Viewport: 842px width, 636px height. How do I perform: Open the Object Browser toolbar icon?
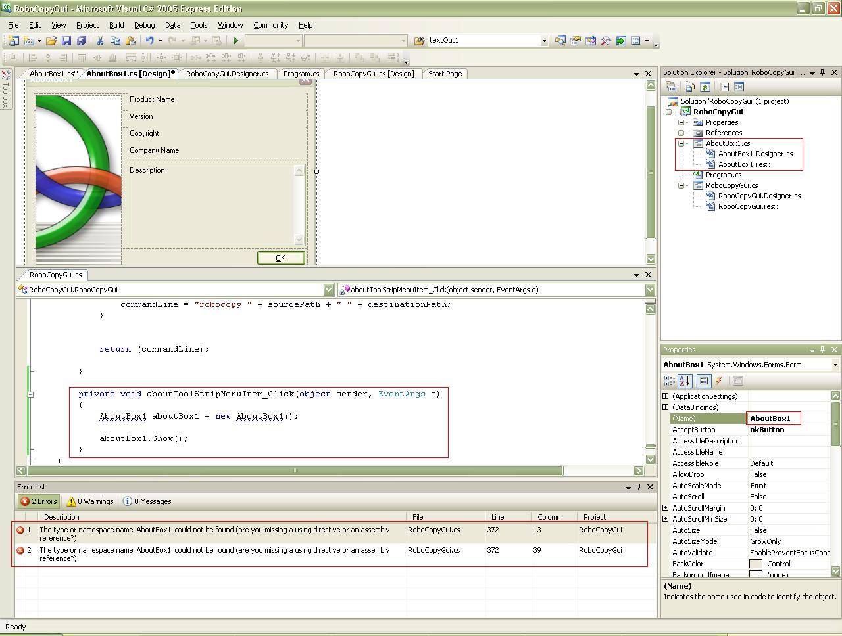pyautogui.click(x=590, y=41)
